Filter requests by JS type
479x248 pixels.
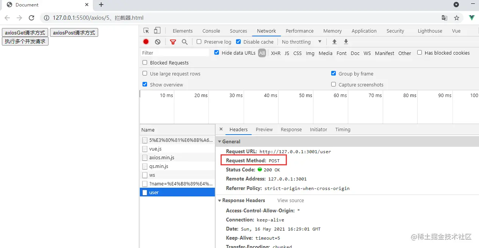tap(287, 53)
